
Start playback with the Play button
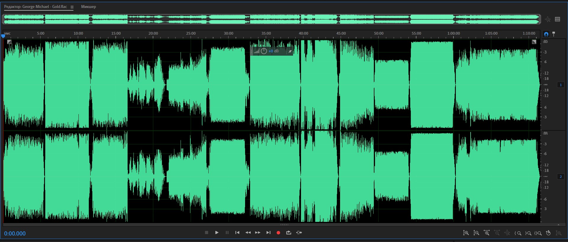click(x=217, y=233)
